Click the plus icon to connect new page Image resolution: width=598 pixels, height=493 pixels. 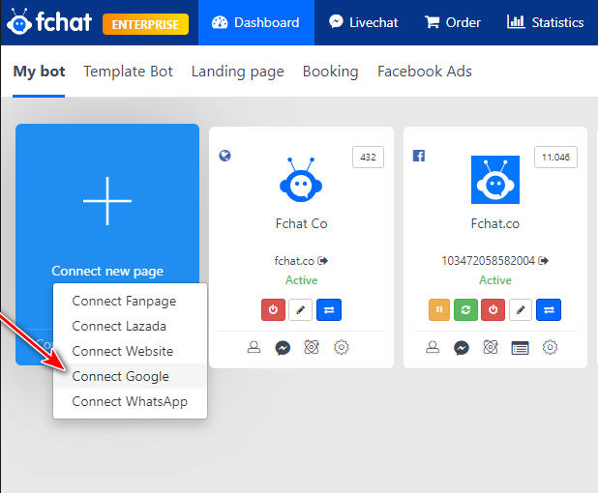point(107,201)
